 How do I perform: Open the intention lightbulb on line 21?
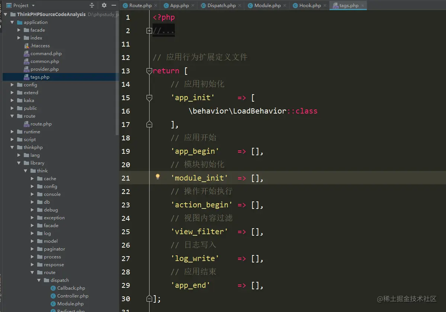158,177
